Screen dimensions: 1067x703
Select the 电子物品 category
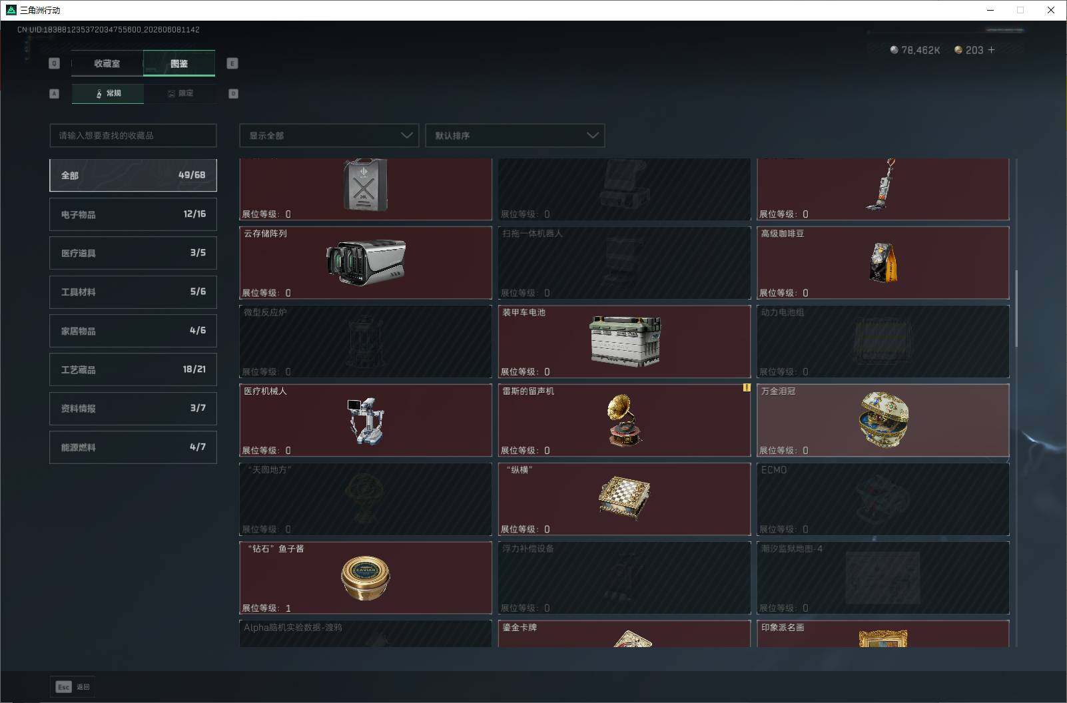[133, 214]
